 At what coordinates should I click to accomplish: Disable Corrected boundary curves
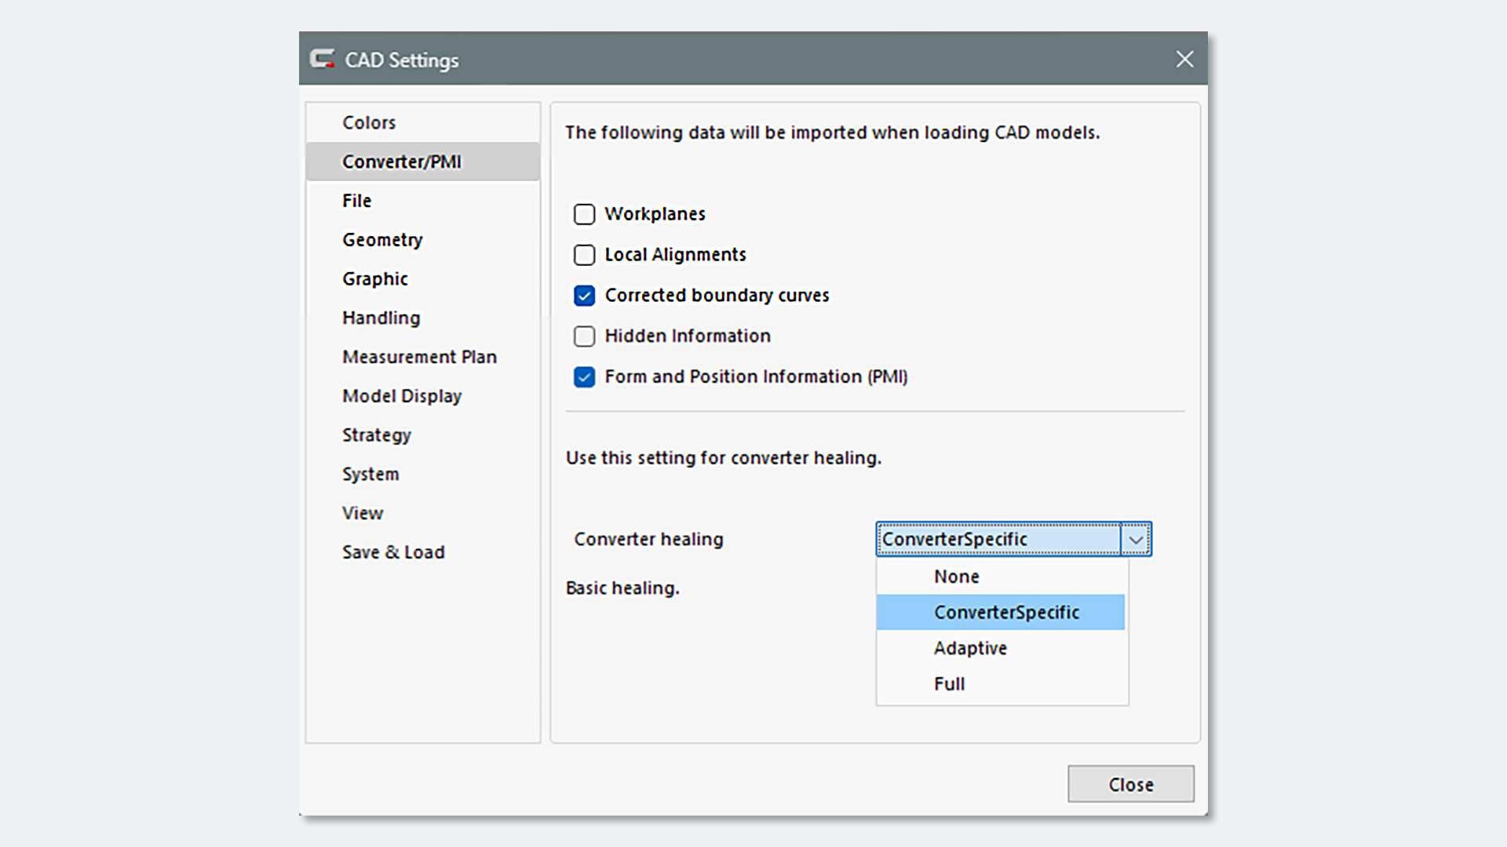pyautogui.click(x=584, y=296)
